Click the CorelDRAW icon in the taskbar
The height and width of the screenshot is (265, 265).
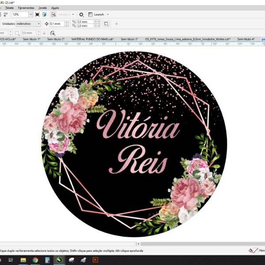(59, 260)
